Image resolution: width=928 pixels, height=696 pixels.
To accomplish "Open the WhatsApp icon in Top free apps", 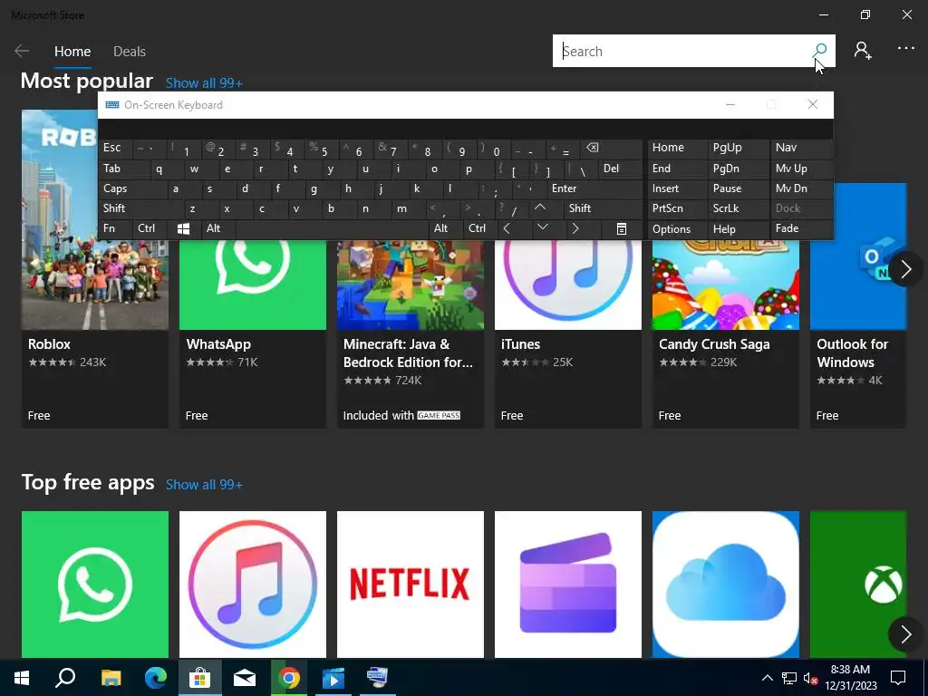I will point(94,585).
